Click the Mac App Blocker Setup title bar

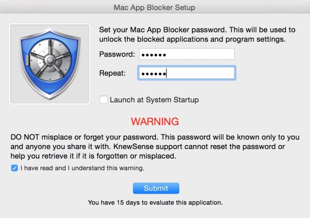coord(155,8)
